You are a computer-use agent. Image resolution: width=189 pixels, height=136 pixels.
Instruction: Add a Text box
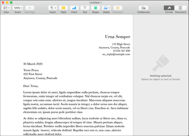tap(85, 8)
